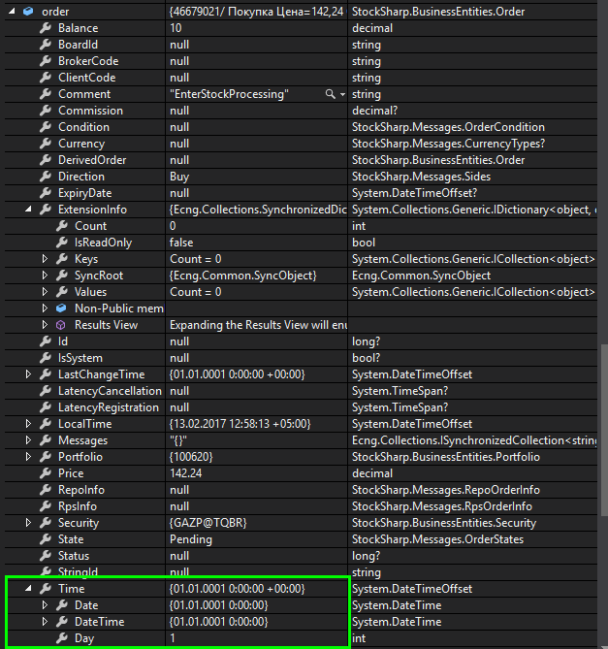The height and width of the screenshot is (649, 608).
Task: Select the BrokerCode row
Action: point(88,61)
